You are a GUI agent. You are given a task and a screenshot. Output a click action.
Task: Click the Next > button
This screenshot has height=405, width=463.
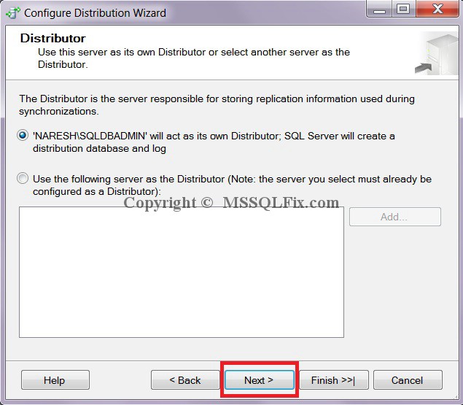point(259,380)
